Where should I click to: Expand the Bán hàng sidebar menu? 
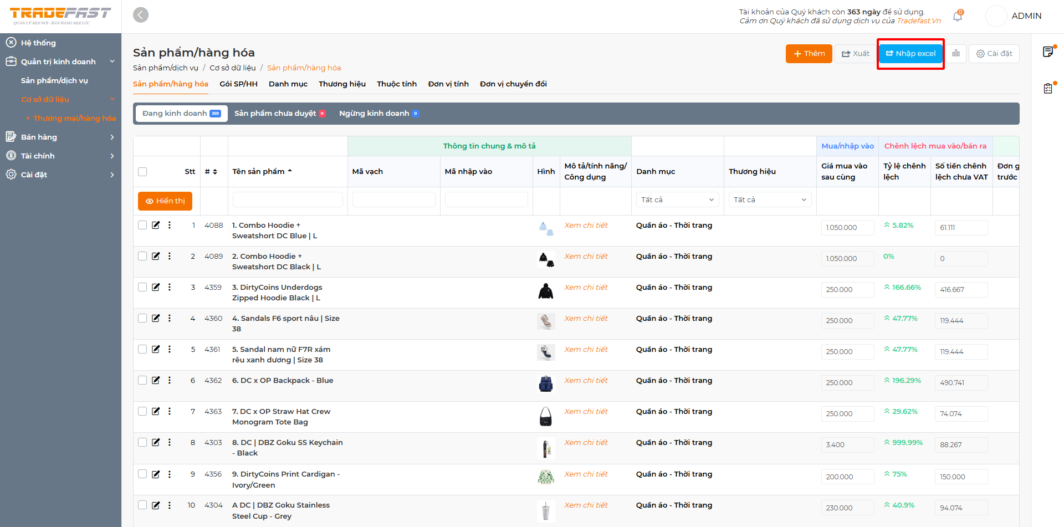pos(60,137)
